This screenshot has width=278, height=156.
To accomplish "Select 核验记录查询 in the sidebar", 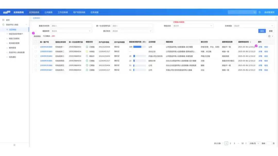I will pos(14,39).
